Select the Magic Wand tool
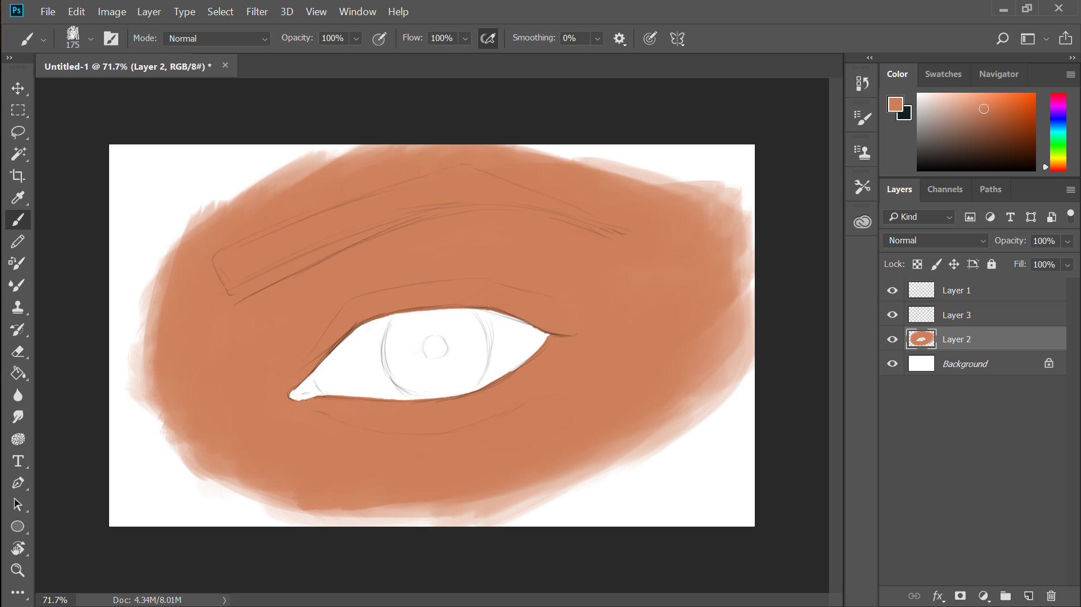 point(17,154)
